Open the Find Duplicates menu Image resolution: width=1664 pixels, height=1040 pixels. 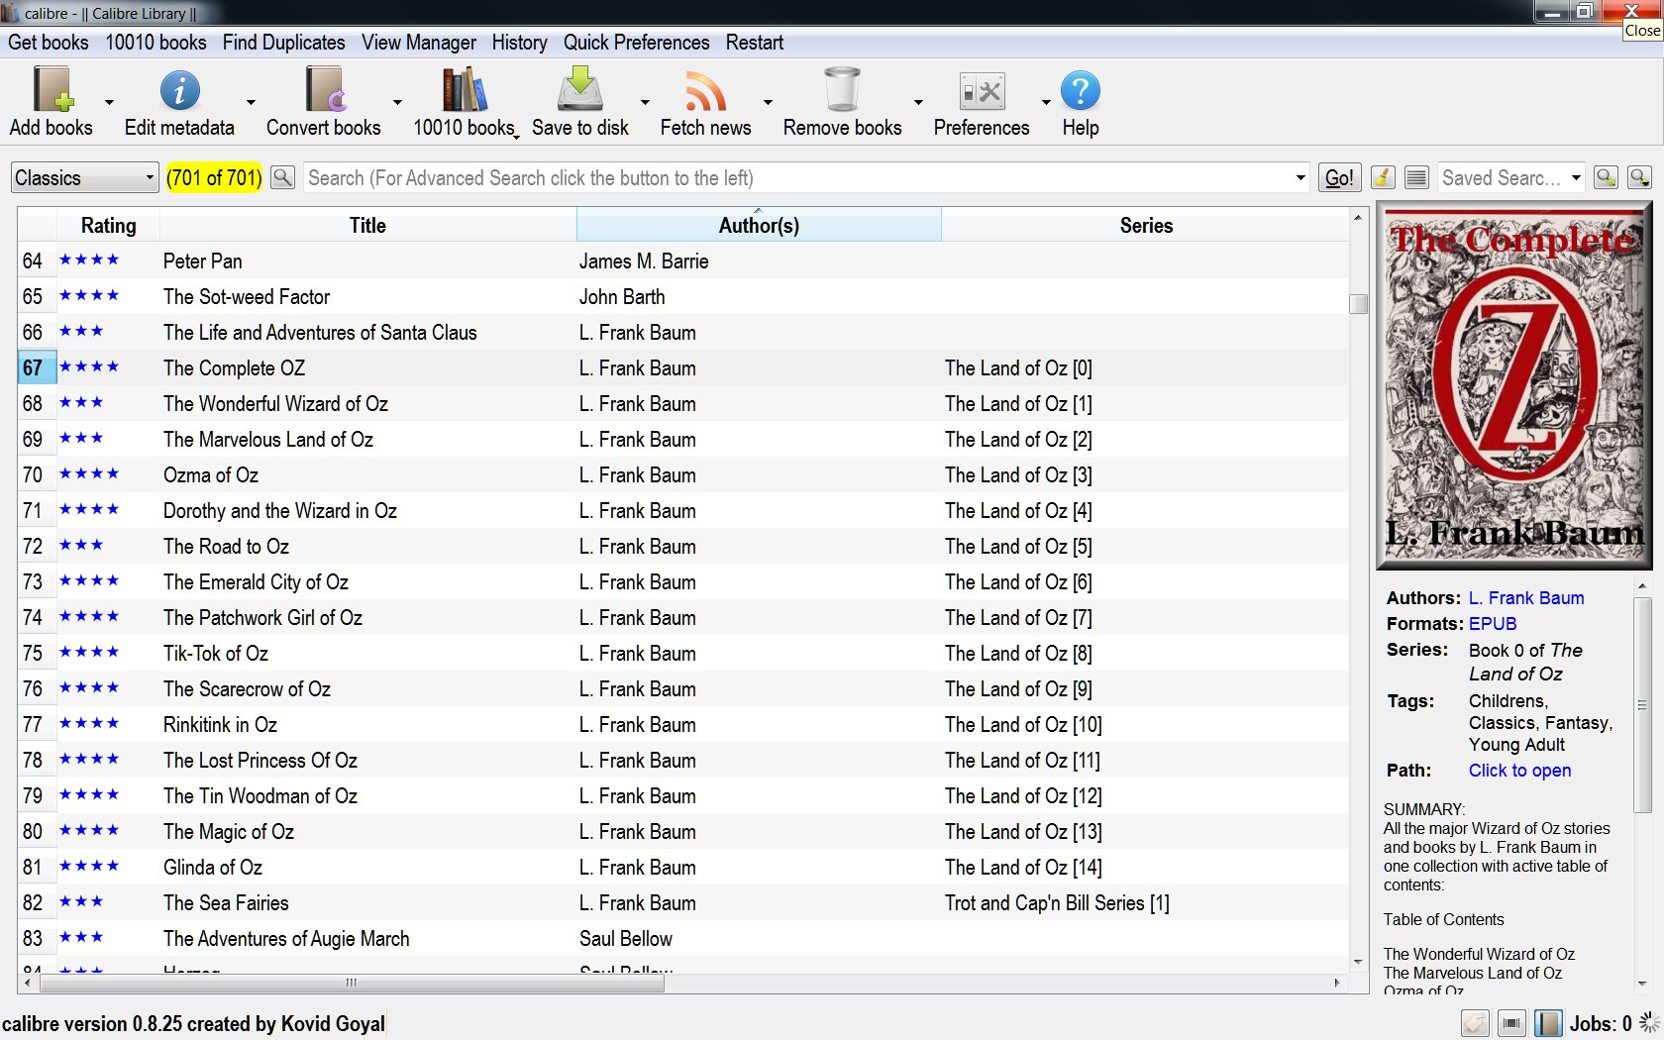click(x=283, y=43)
